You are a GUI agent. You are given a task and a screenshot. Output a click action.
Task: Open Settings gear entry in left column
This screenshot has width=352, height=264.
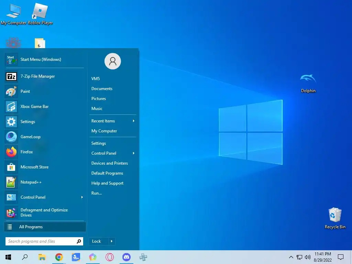point(44,122)
